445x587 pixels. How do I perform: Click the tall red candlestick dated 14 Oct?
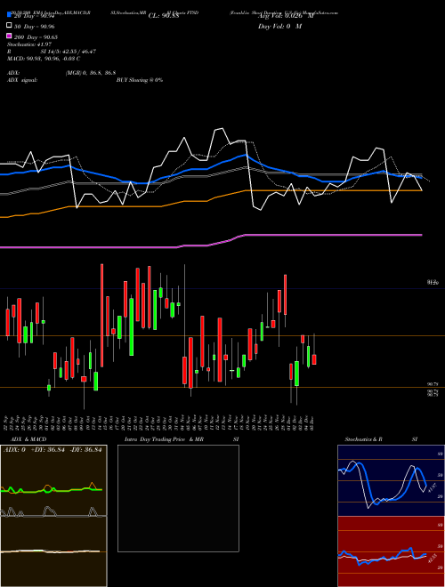101,315
